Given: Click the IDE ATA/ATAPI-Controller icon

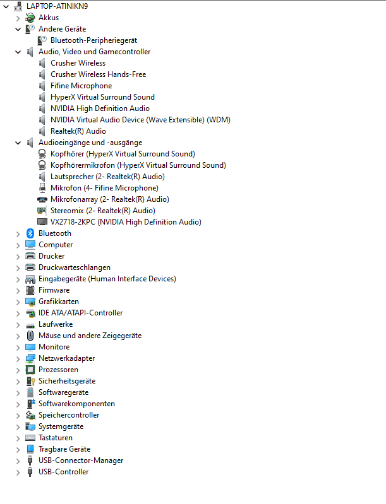Looking at the screenshot, I should pyautogui.click(x=30, y=313).
